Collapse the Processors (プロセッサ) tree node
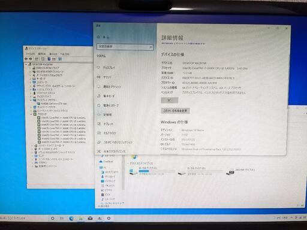Viewport: 307px width, 230px height. (x=31, y=114)
